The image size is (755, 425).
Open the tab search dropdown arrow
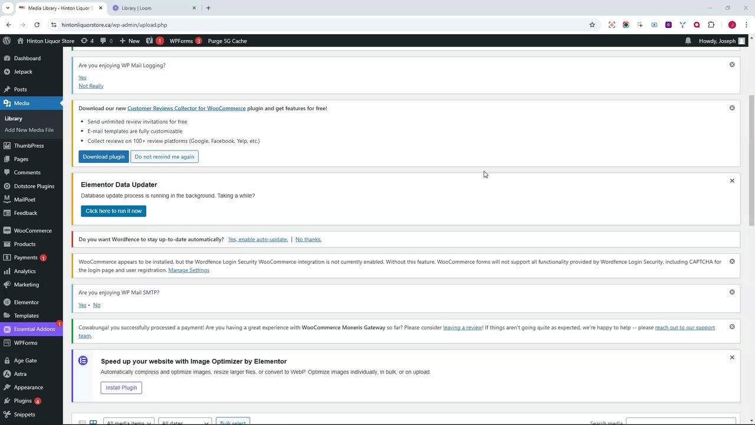pyautogui.click(x=8, y=8)
